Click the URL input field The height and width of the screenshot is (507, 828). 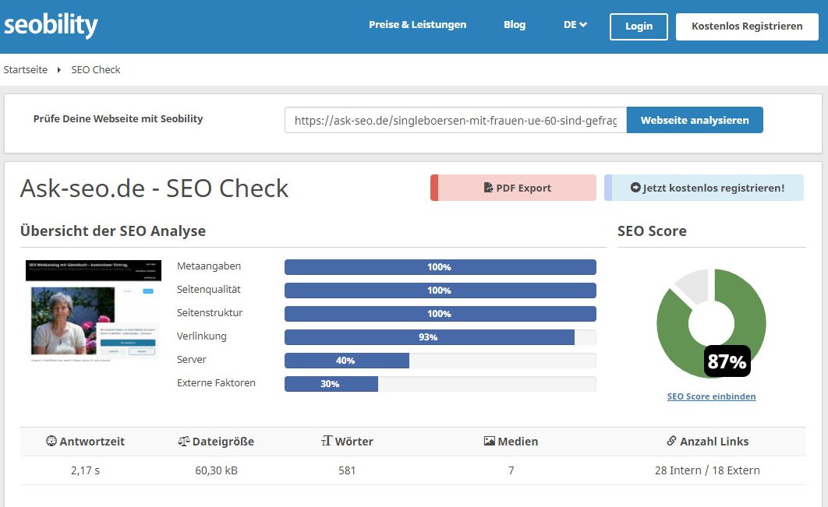(456, 120)
